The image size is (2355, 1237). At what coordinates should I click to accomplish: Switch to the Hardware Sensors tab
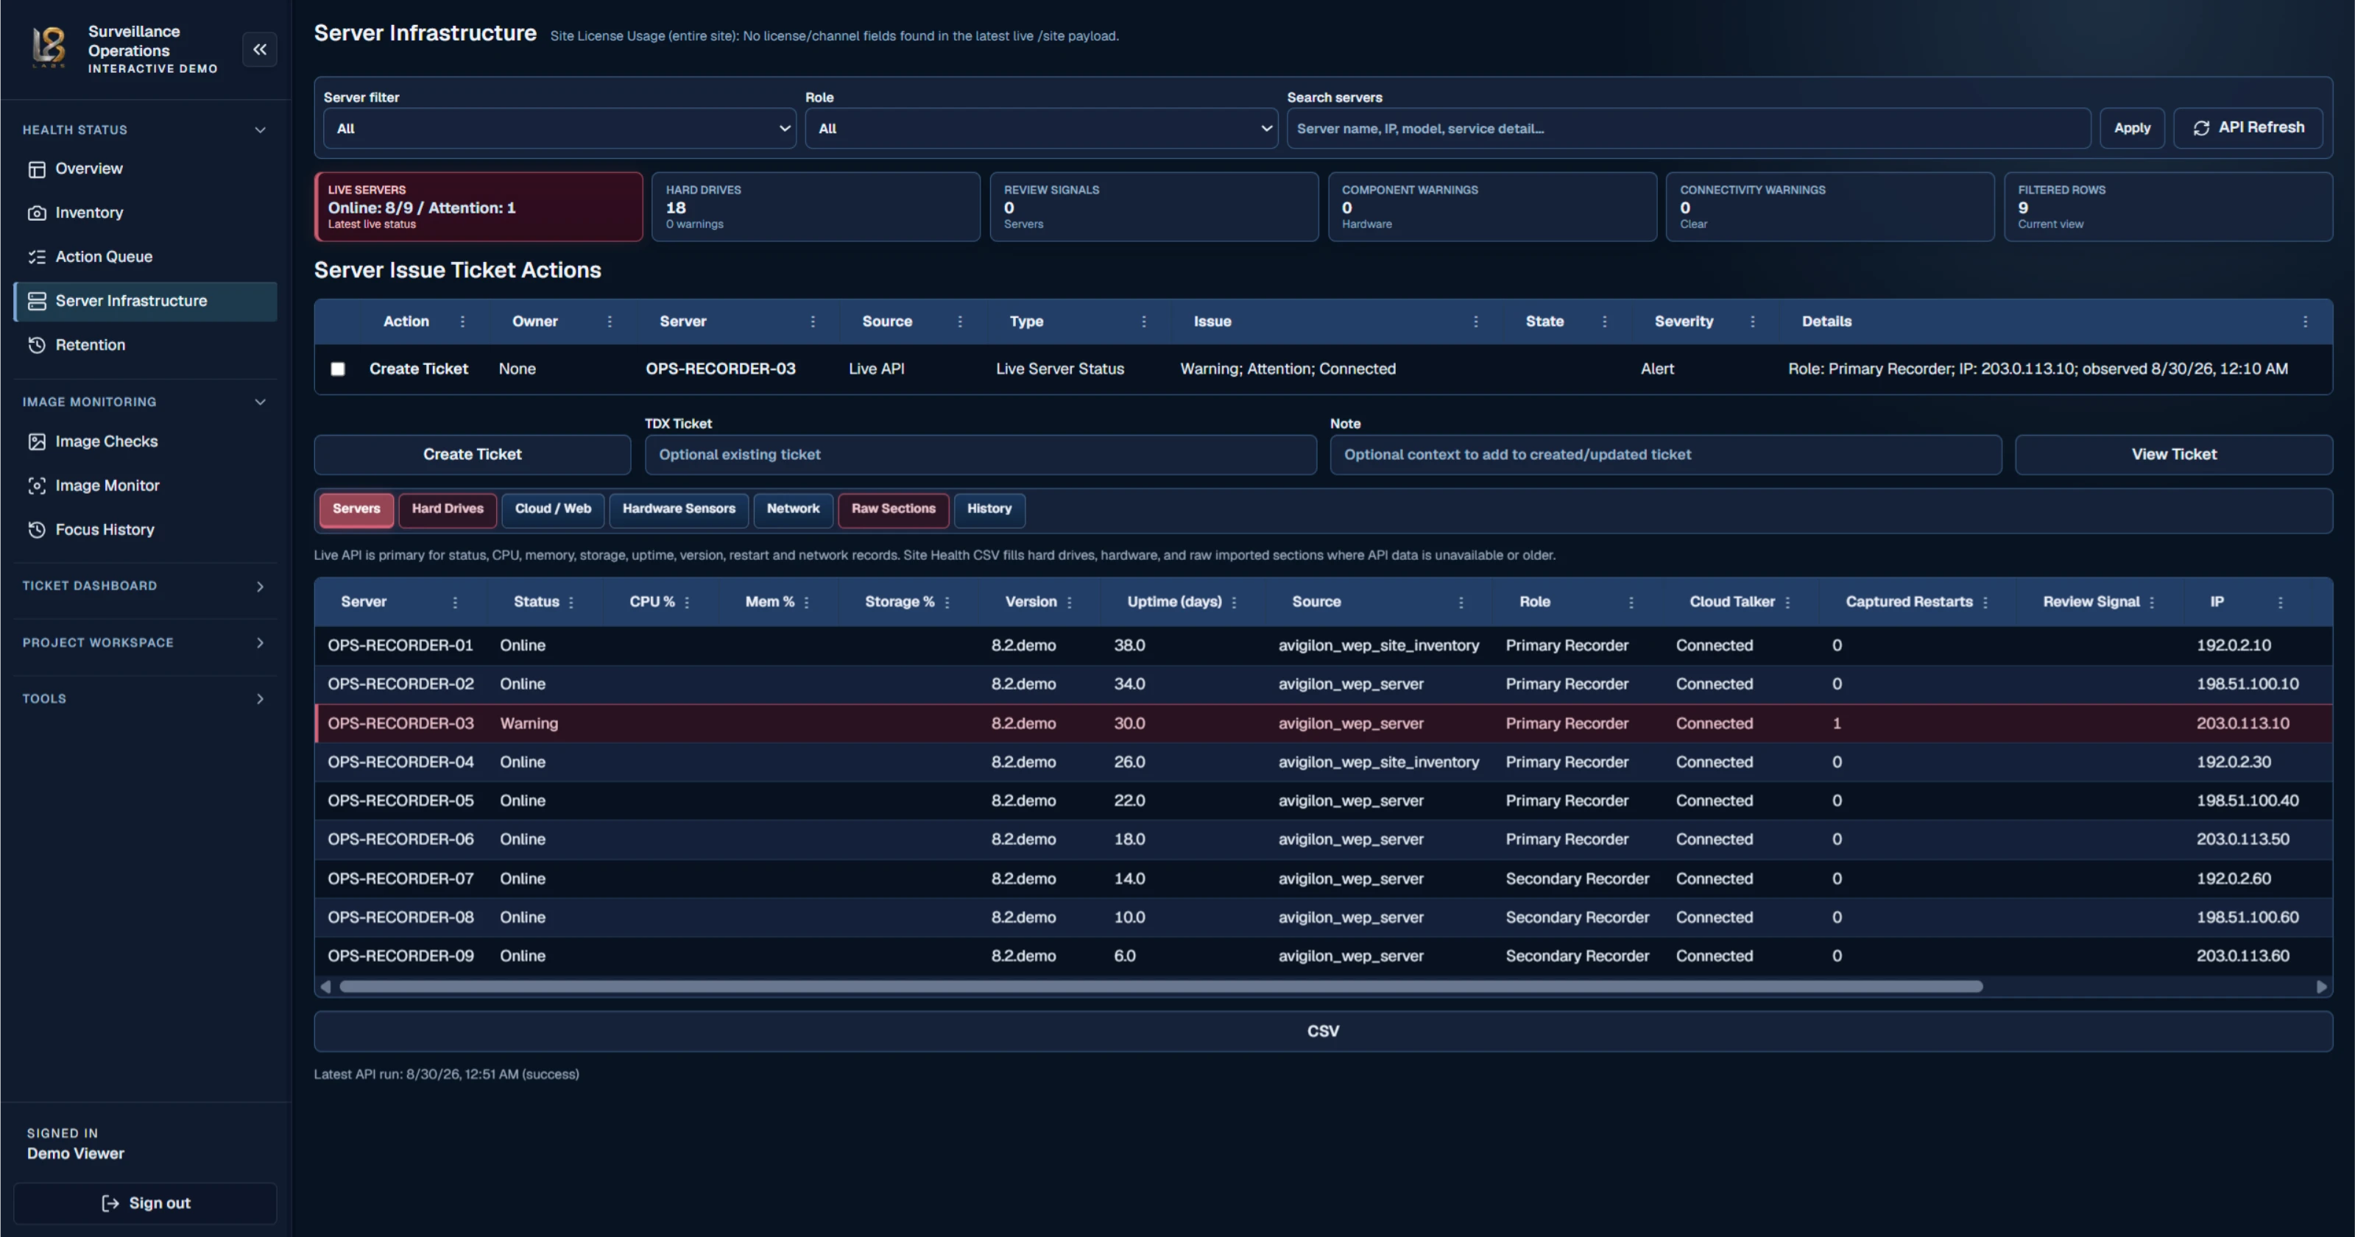[x=678, y=509]
